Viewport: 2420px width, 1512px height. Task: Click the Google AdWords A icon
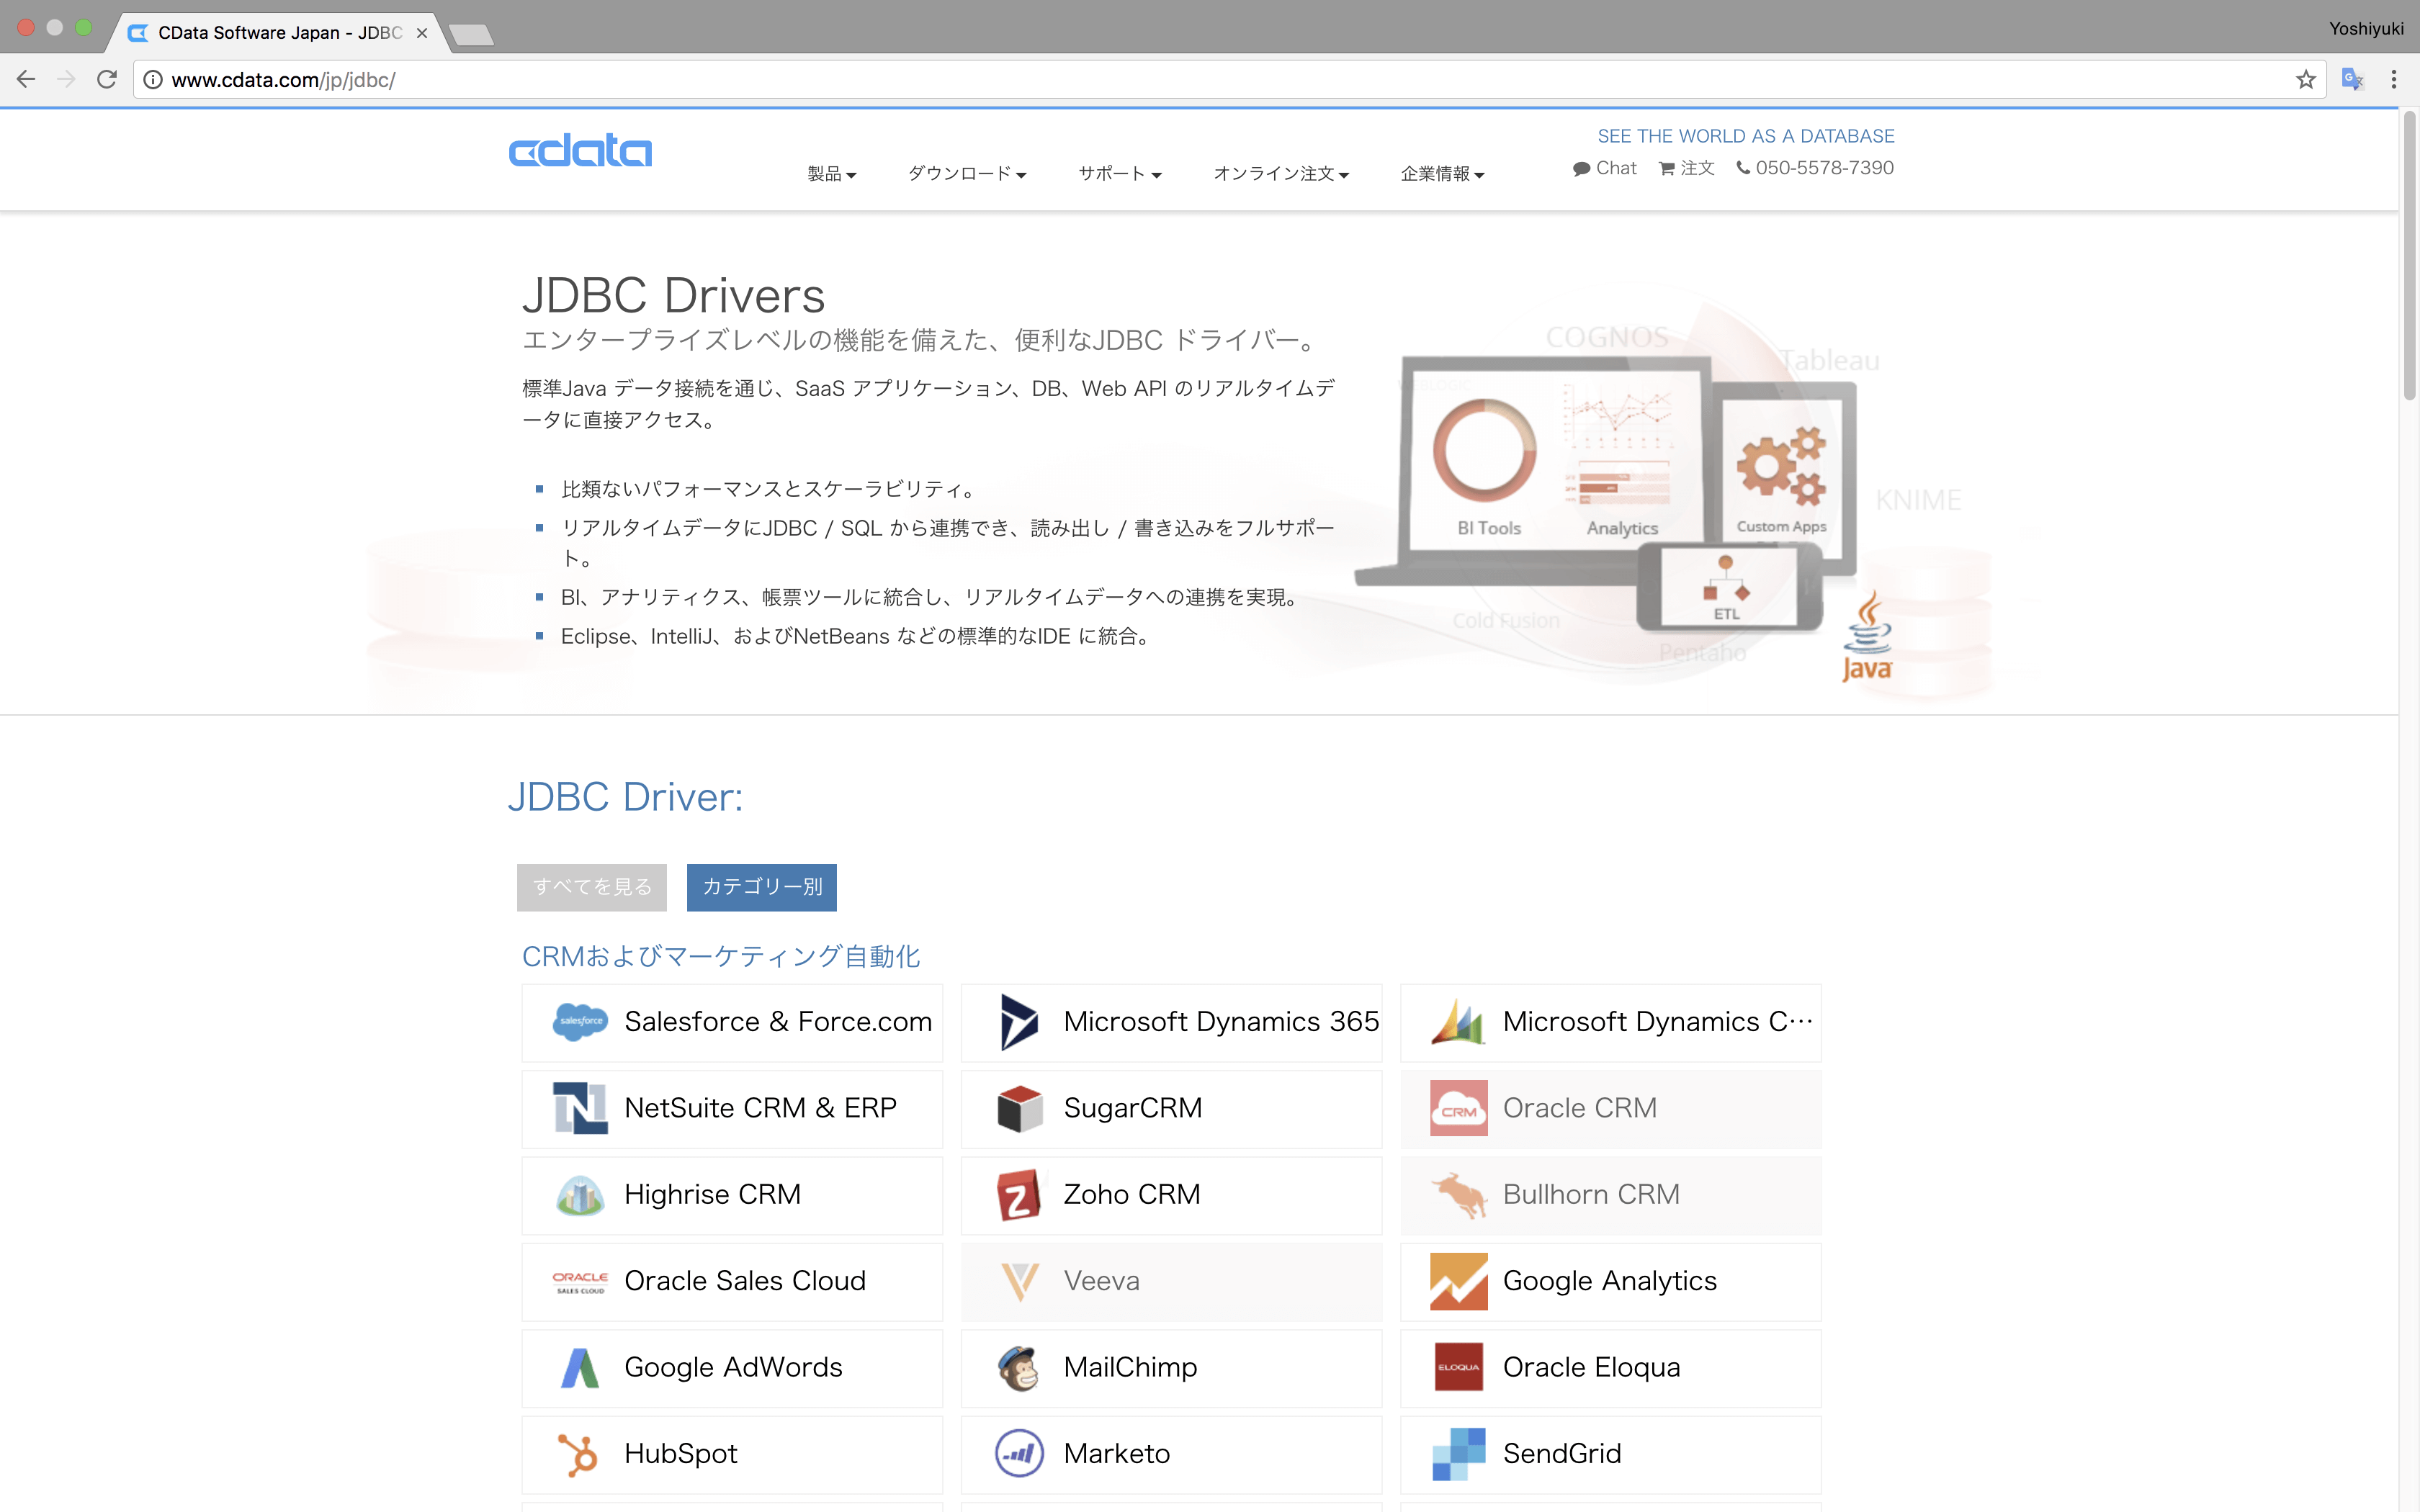(x=580, y=1367)
